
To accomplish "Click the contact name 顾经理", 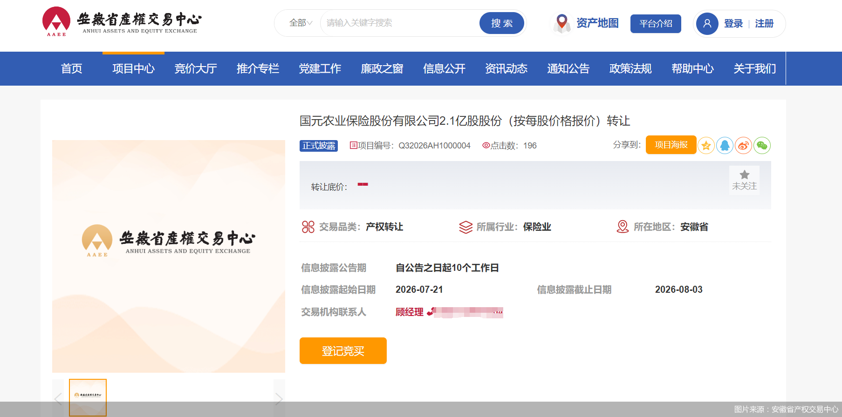I will point(410,312).
